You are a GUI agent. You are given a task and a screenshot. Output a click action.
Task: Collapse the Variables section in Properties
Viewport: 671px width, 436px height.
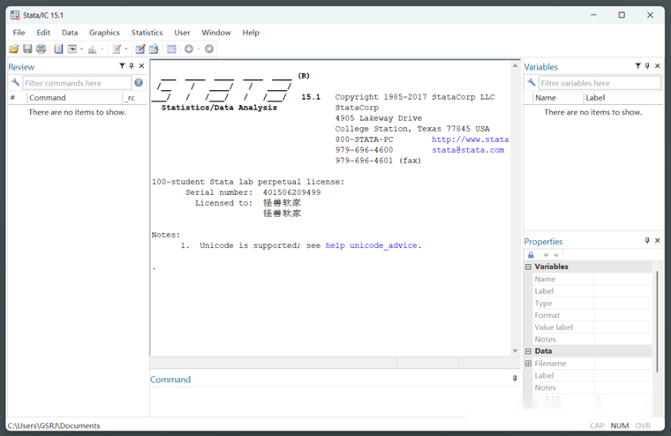pos(529,267)
